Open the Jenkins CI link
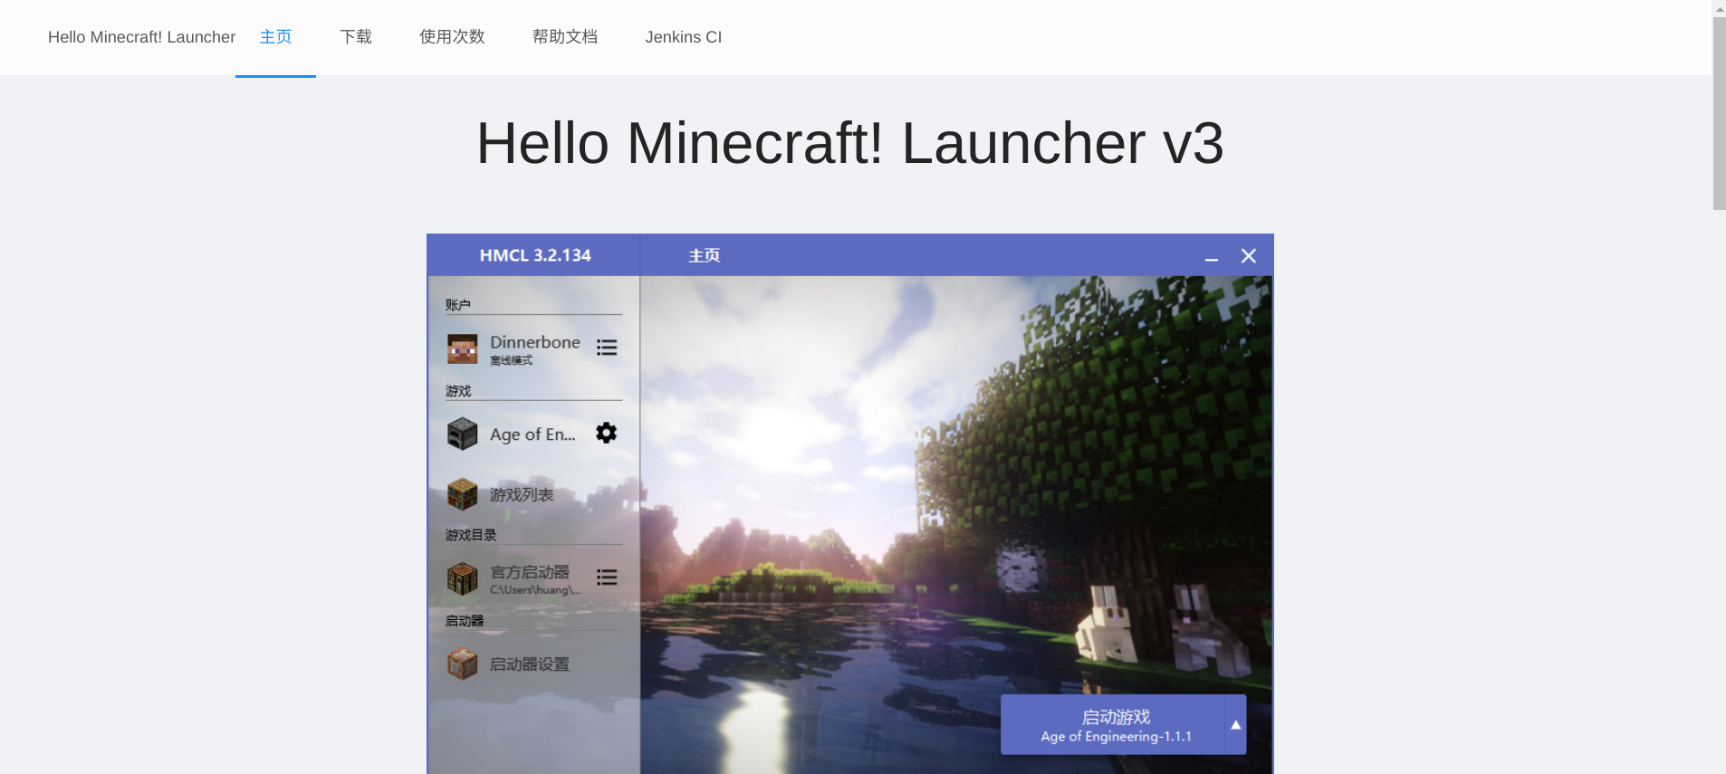 coord(684,37)
